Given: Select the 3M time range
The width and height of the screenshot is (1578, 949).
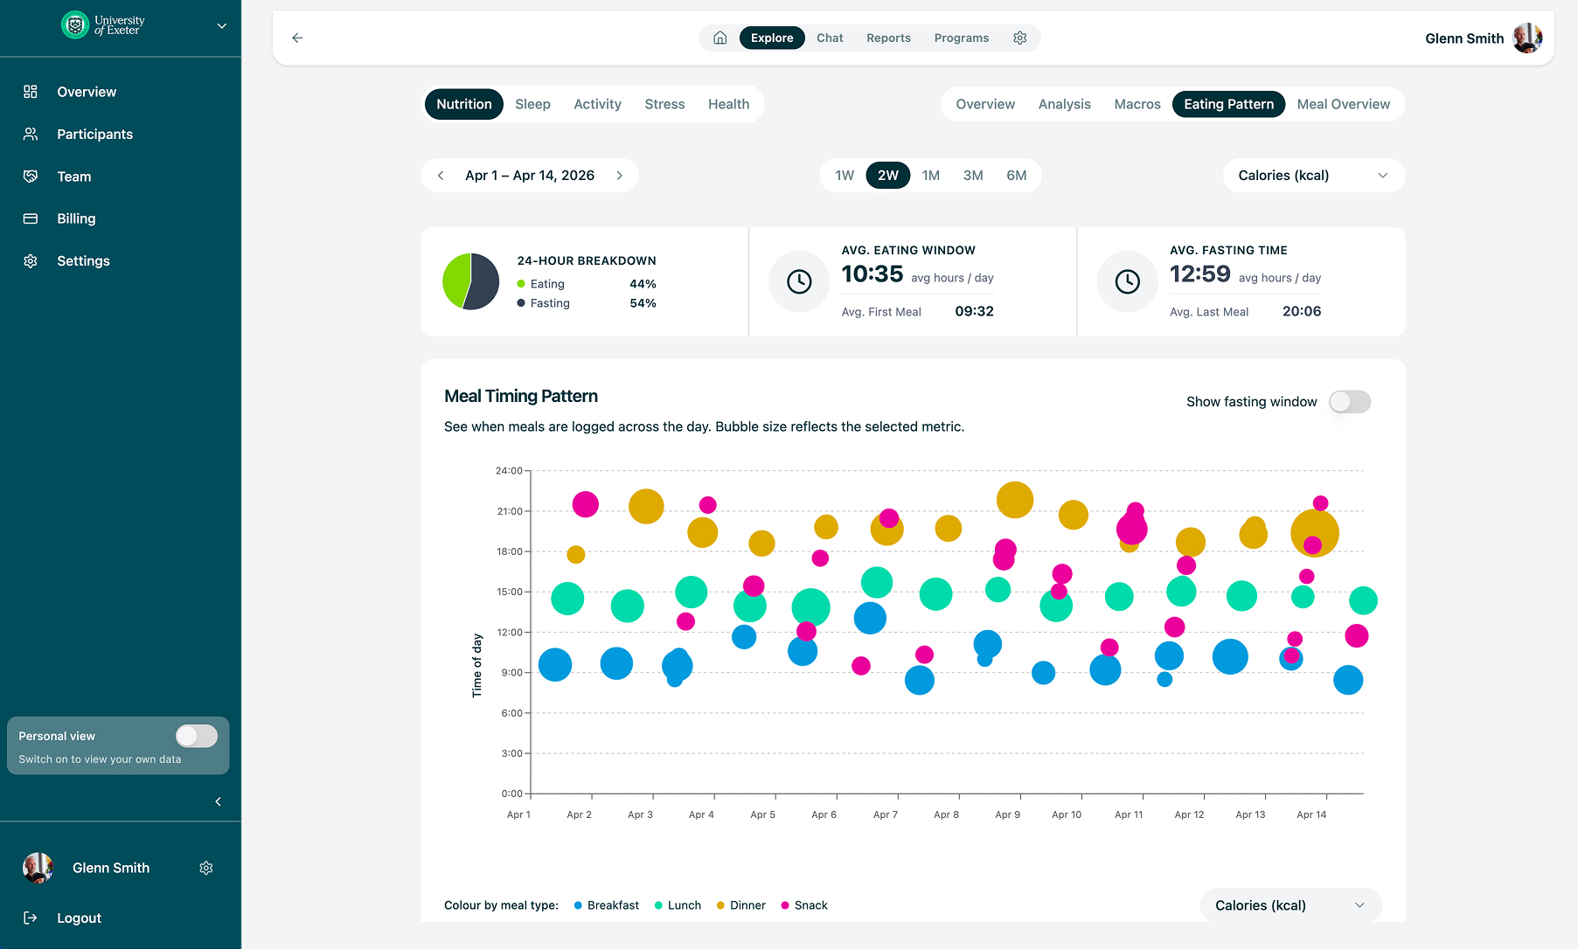Looking at the screenshot, I should point(973,176).
